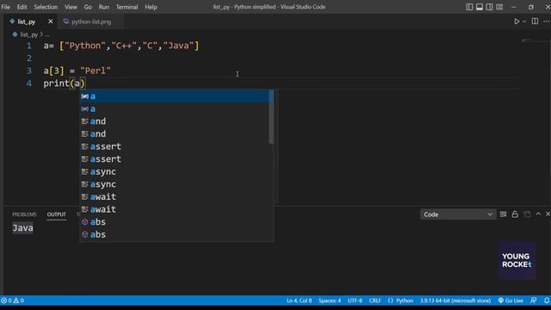Image resolution: width=551 pixels, height=310 pixels.
Task: Run the Python file with play button
Action: tap(517, 22)
